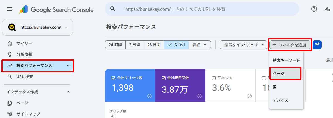
Task: Click the フィルタを追加 button
Action: 290,45
